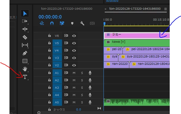This screenshot has width=181, height=114.
Task: Toggle the A5 track lock
Action: tap(50, 102)
